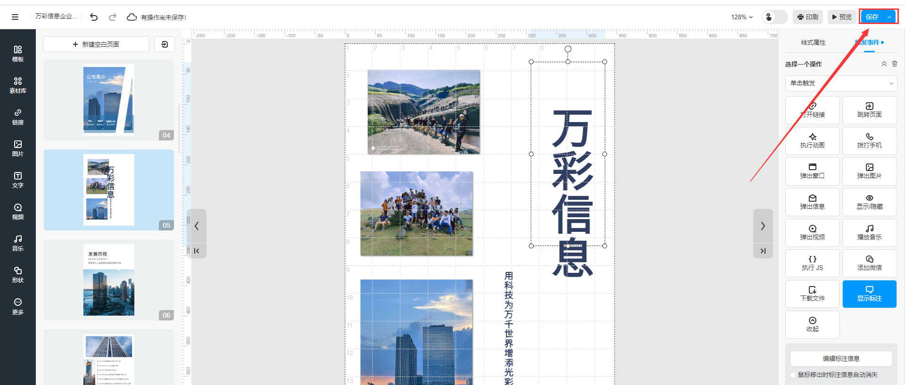Choose the 显示/隐藏 show-hide action

coord(869,202)
